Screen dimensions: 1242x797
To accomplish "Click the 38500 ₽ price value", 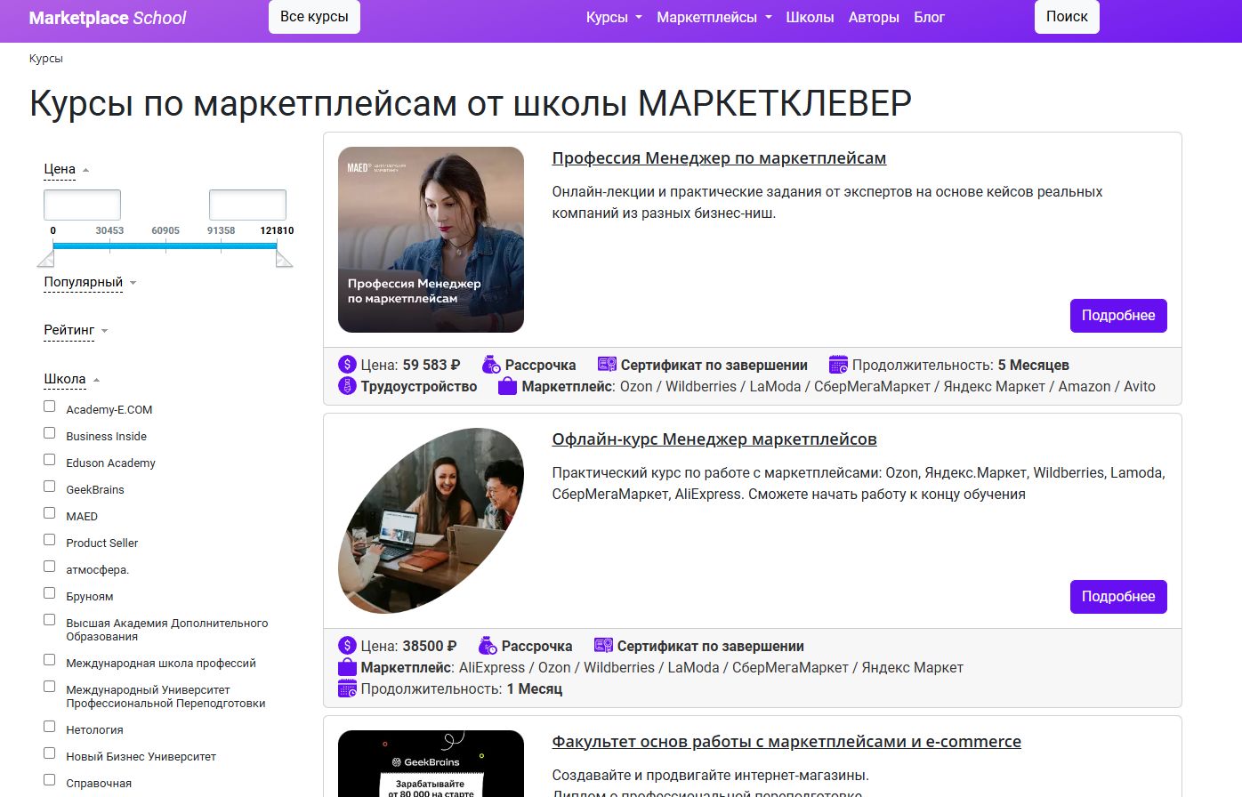I will [430, 646].
